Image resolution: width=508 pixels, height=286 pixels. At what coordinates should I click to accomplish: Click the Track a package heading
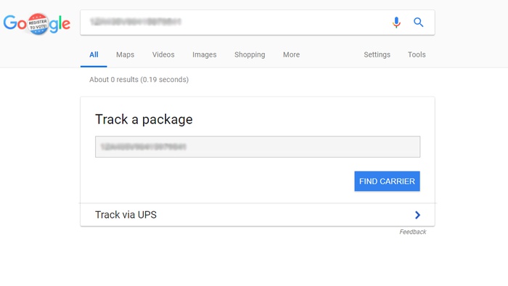tap(144, 120)
